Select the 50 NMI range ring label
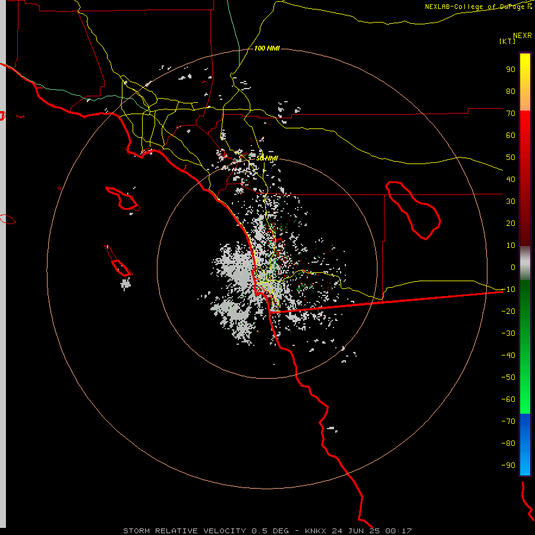 267,158
